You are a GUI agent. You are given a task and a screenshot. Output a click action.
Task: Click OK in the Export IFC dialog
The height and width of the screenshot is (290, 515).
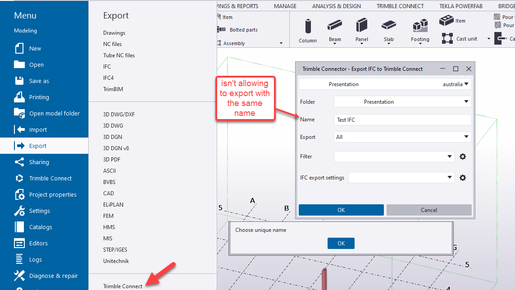click(341, 210)
